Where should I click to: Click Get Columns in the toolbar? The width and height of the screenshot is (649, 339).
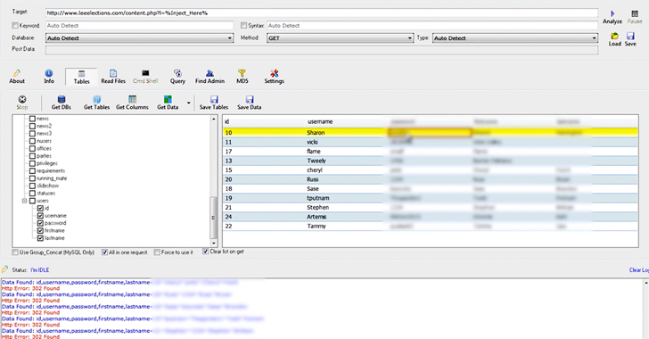coord(132,103)
